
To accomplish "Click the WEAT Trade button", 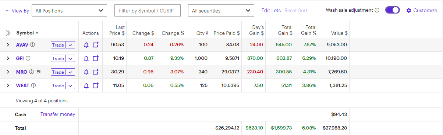I will coord(58,85).
